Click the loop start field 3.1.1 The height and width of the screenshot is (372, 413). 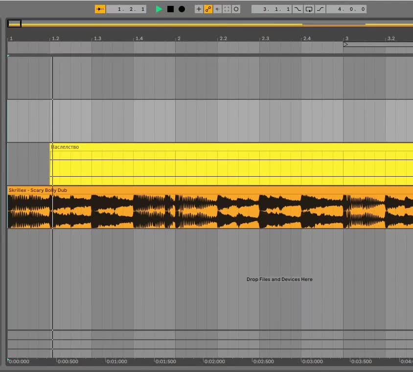click(272, 9)
